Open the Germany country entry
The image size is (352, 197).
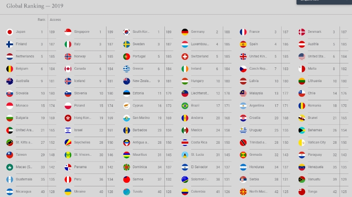click(198, 32)
